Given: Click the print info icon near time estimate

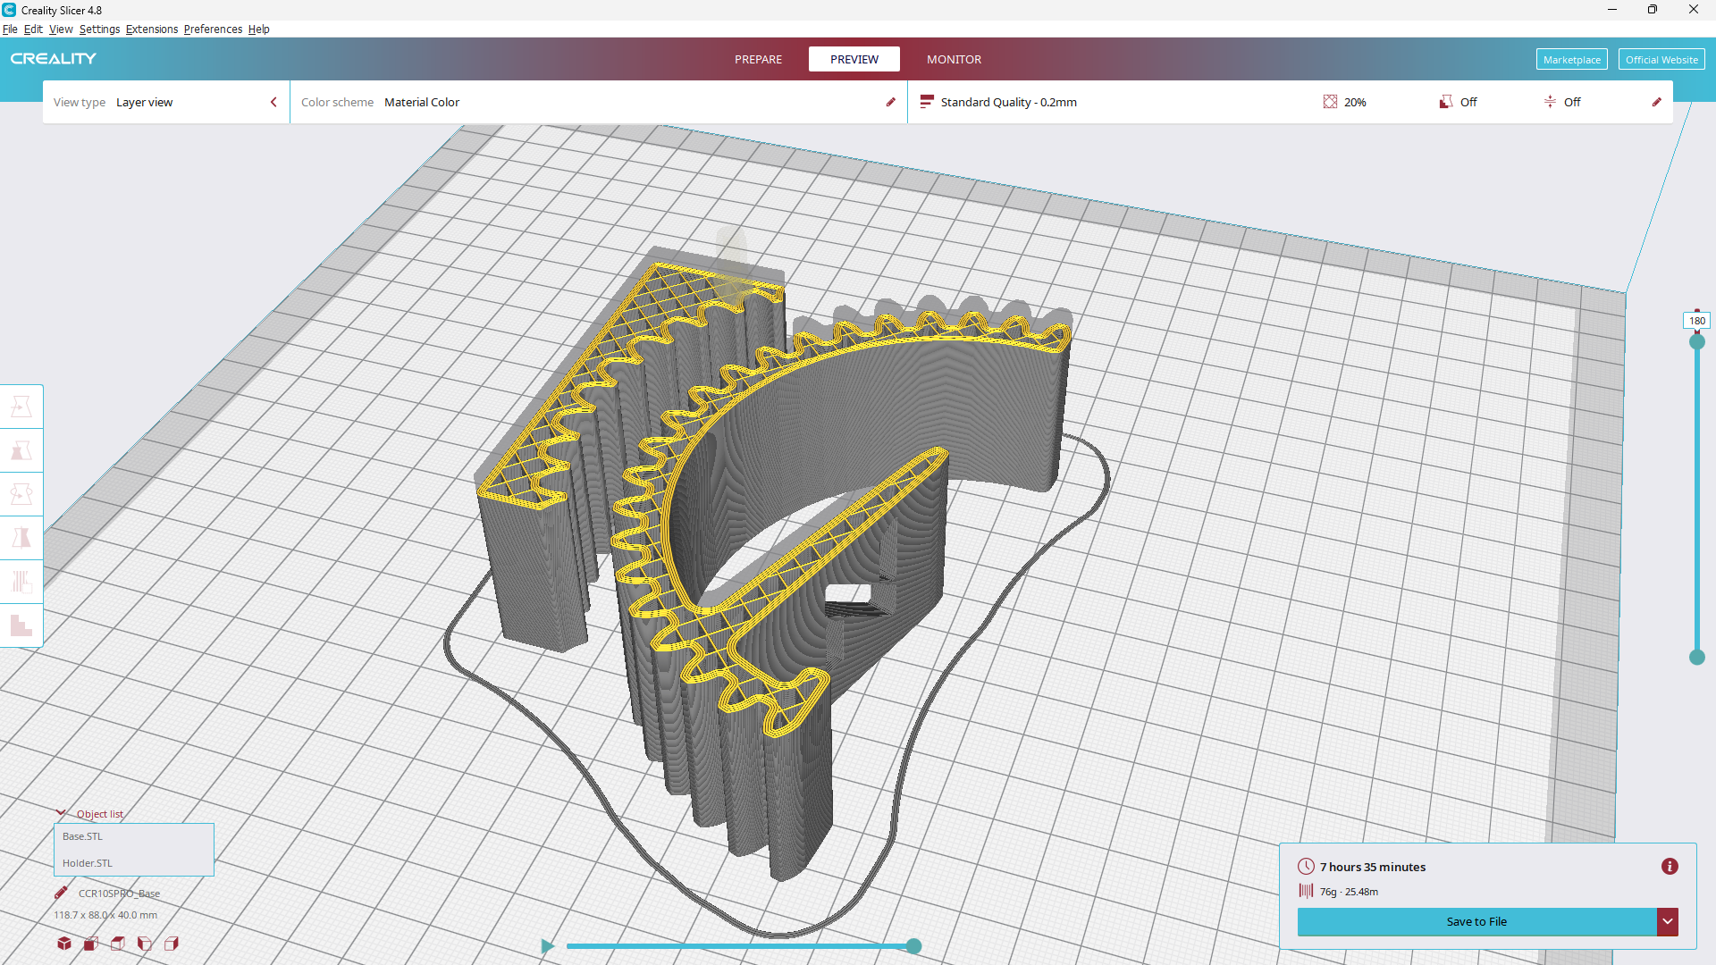Looking at the screenshot, I should 1670,867.
